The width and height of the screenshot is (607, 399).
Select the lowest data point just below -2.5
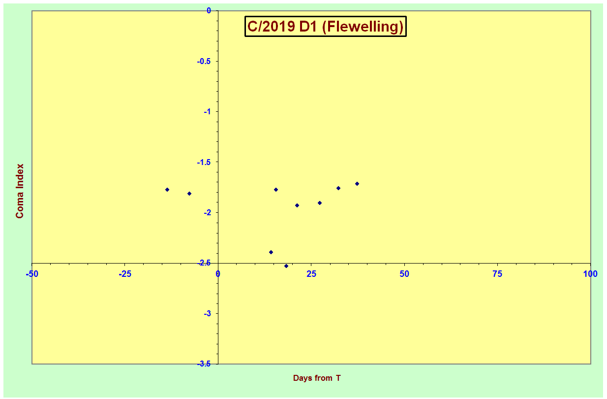tap(286, 266)
